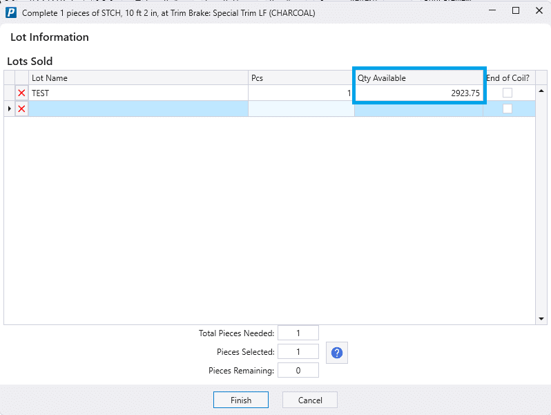Click the Total Pieces Needed field
The height and width of the screenshot is (415, 551).
[298, 333]
